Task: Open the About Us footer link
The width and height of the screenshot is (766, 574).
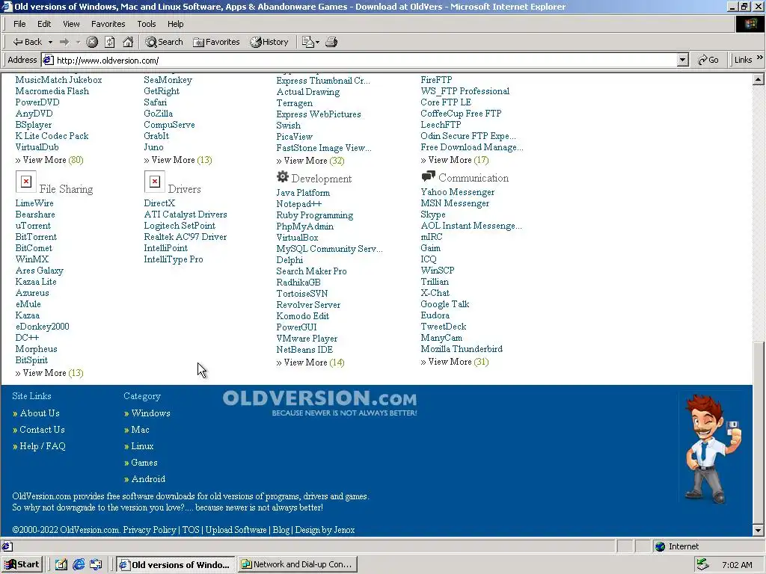Action: (x=40, y=413)
